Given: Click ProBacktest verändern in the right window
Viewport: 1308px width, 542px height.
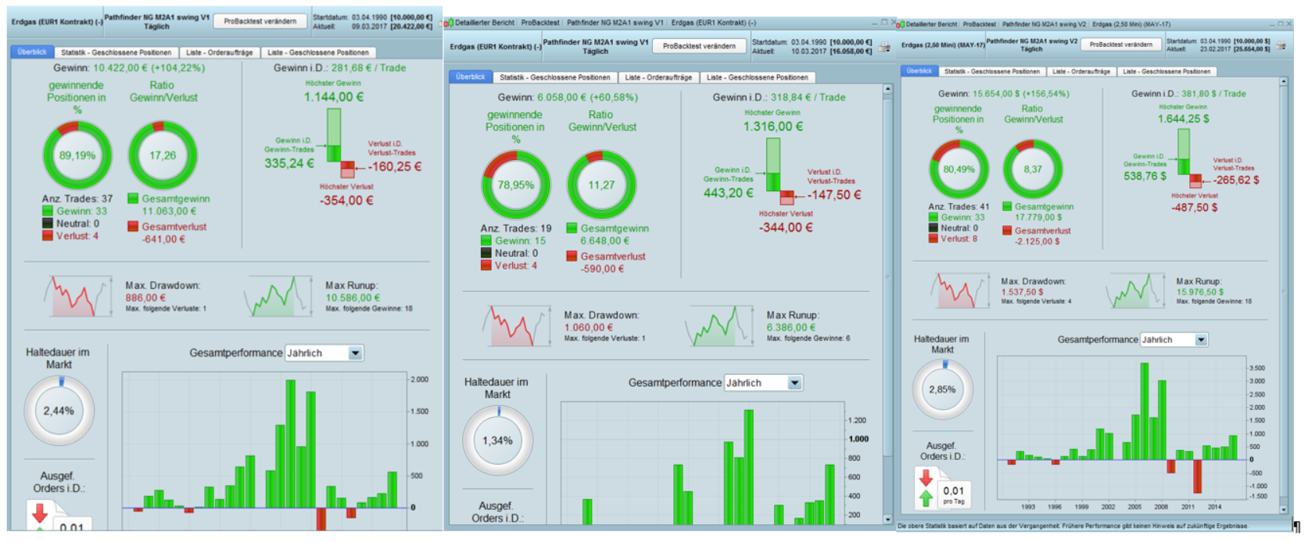Looking at the screenshot, I should coord(1120,45).
